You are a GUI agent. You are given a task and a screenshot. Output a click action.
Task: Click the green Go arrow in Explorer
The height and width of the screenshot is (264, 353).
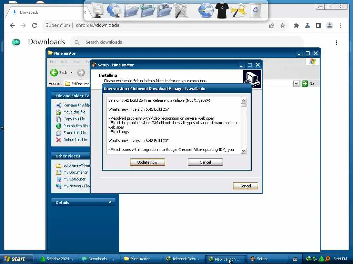pos(305,84)
